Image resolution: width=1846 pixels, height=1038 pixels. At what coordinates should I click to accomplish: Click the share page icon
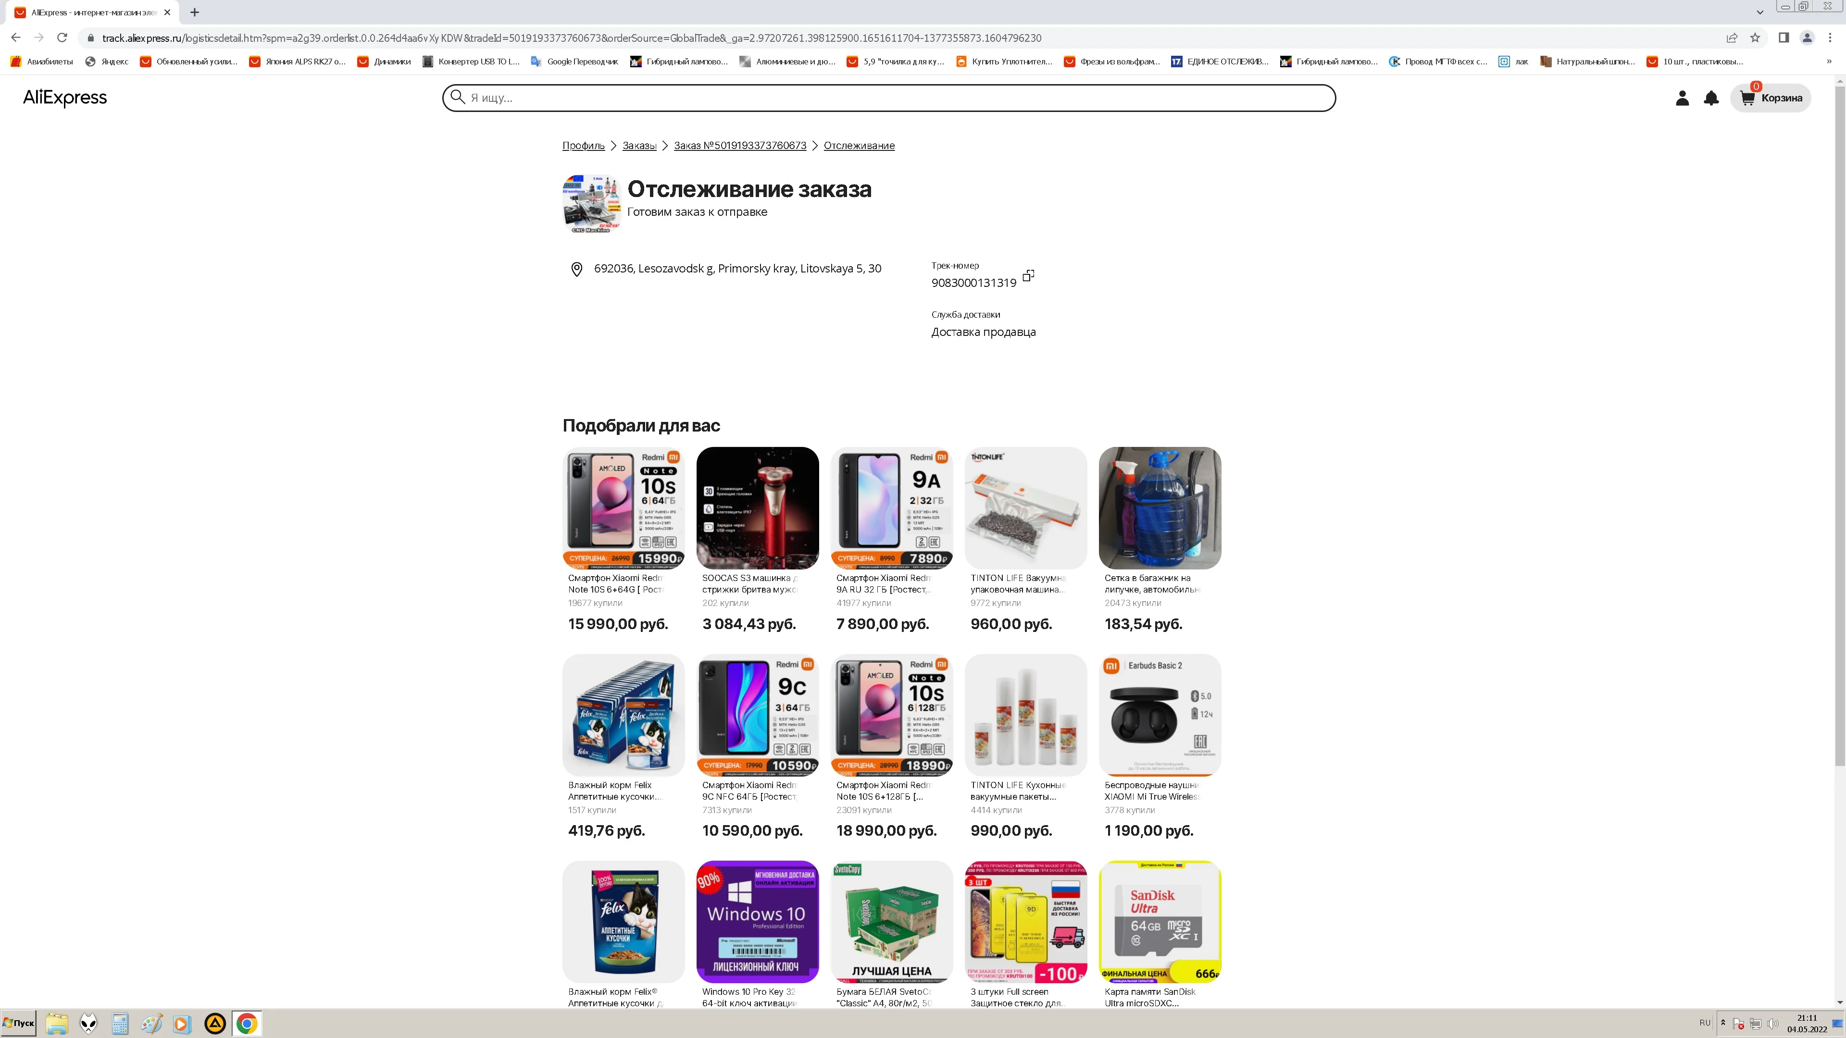1732,38
